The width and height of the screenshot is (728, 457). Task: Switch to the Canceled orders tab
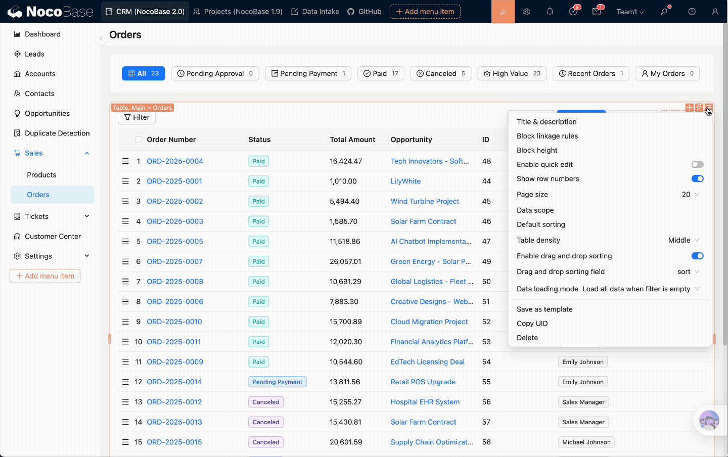click(440, 73)
